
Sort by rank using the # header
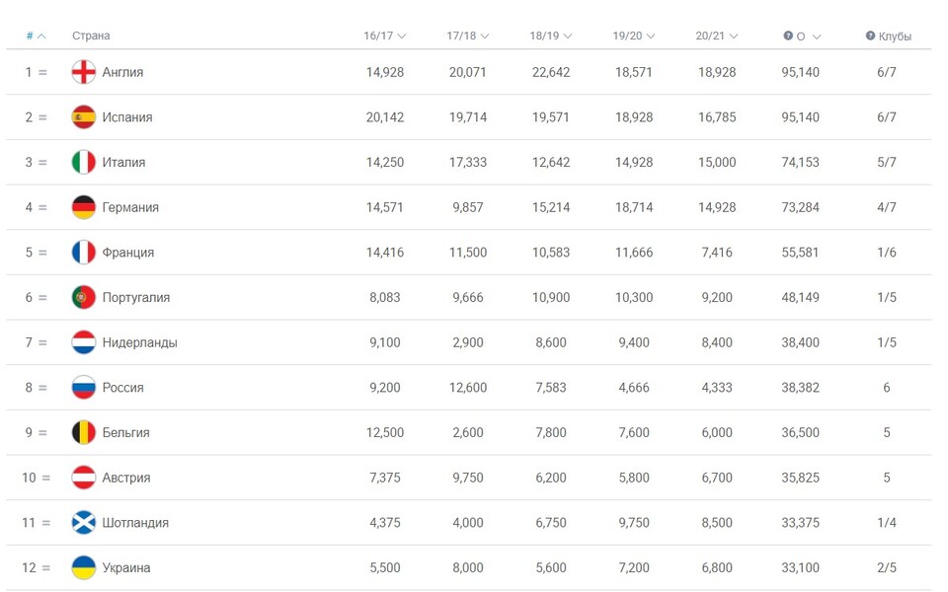pos(36,37)
